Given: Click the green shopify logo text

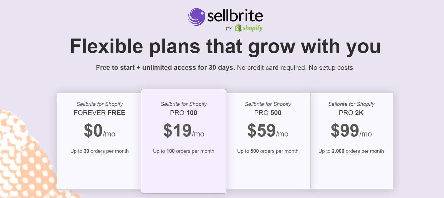Looking at the screenshot, I should click(x=253, y=28).
